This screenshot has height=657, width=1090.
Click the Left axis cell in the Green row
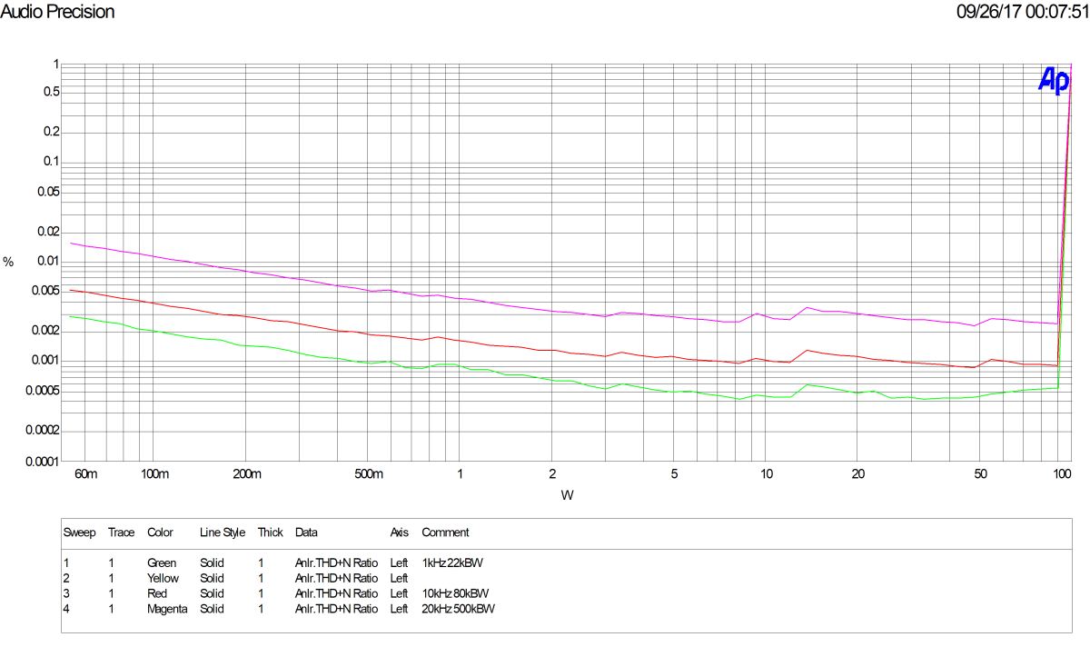coord(399,563)
